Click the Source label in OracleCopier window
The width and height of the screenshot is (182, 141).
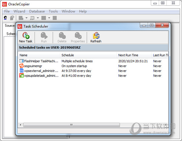(10, 26)
